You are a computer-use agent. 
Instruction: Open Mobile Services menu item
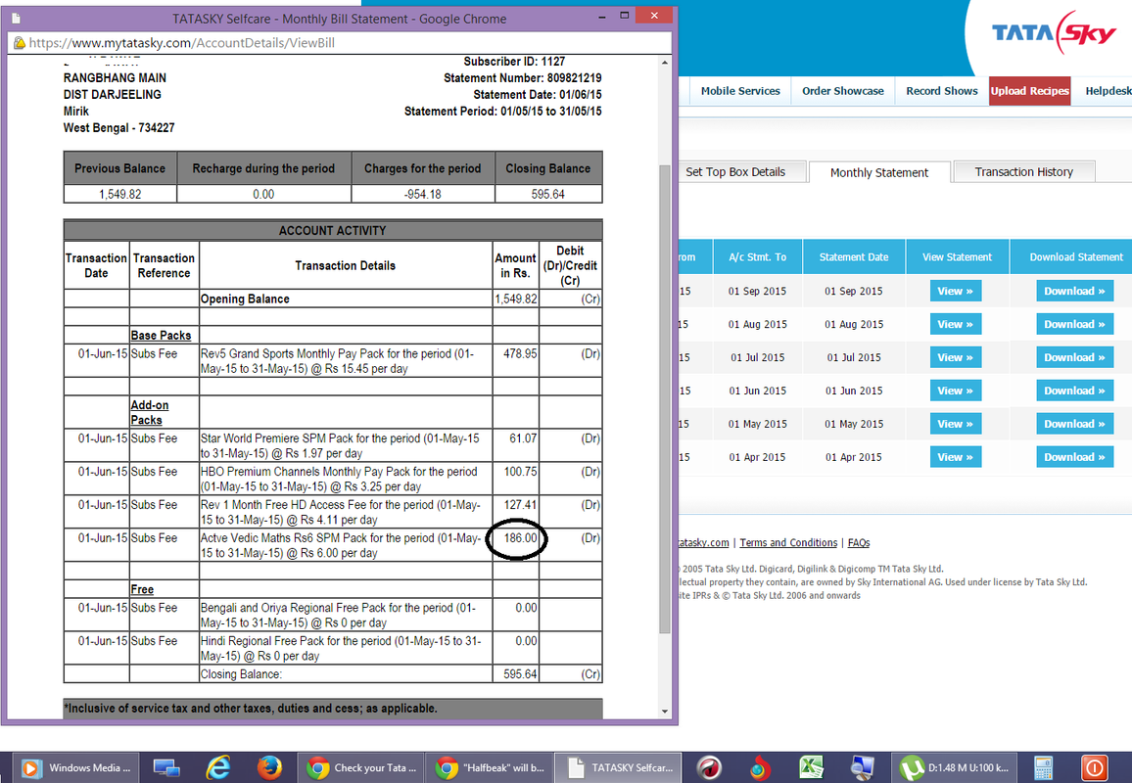(740, 91)
